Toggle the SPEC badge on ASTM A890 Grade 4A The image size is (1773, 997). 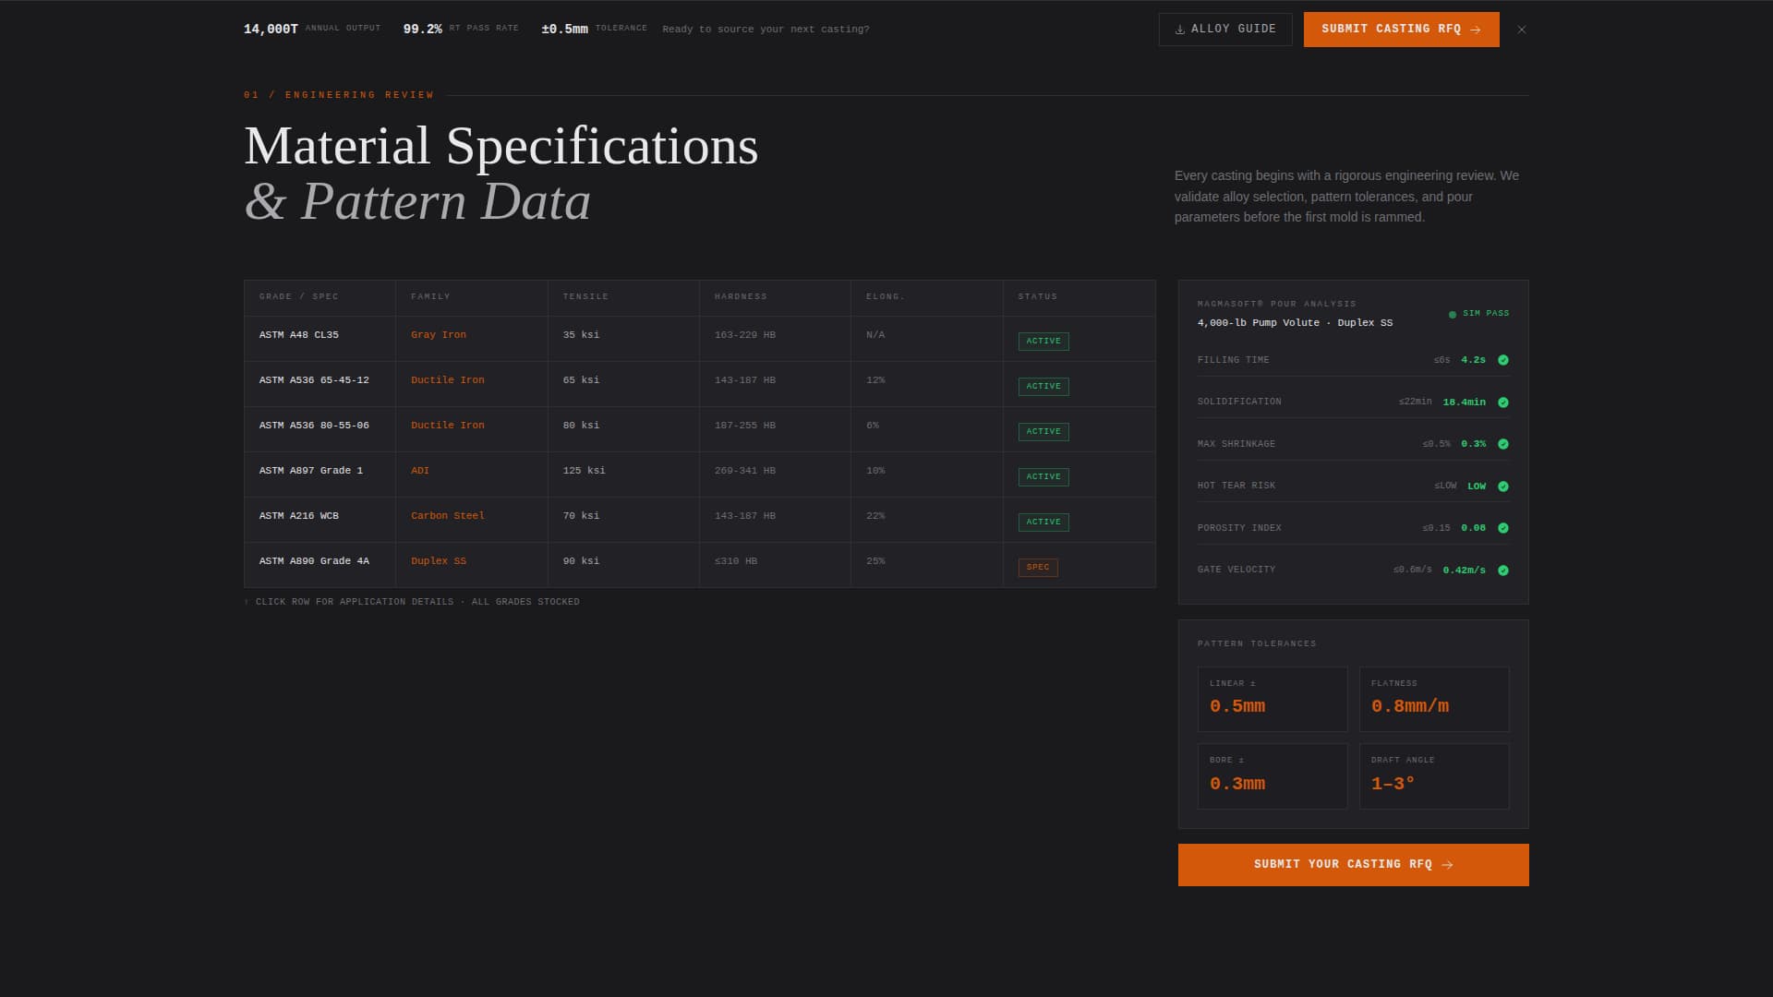(x=1038, y=568)
